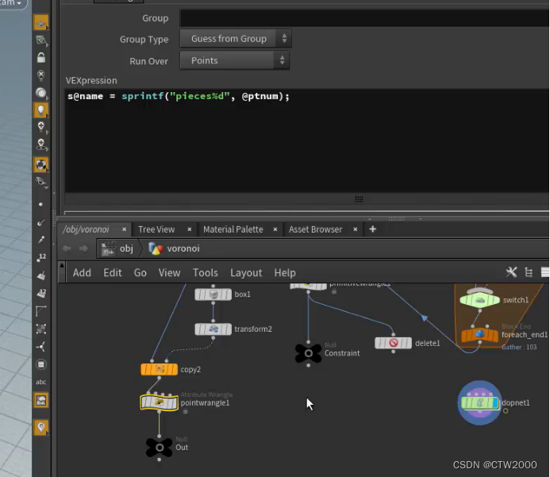Viewport: 550px width, 477px height.
Task: Open the Help menu in network editor
Action: pyautogui.click(x=285, y=273)
